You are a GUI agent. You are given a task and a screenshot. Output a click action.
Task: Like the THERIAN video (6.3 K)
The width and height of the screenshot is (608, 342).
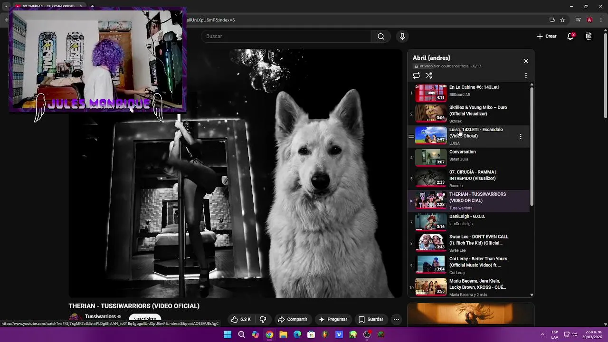tap(241, 320)
